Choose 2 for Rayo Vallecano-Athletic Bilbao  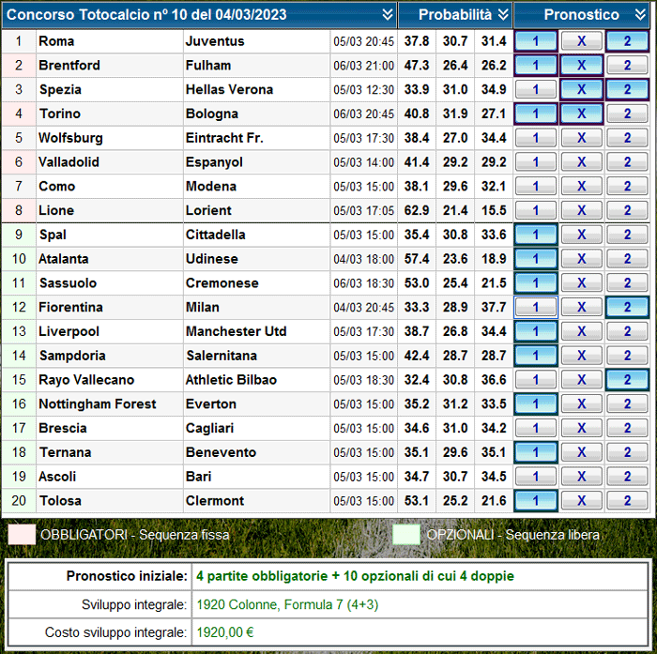coord(627,380)
